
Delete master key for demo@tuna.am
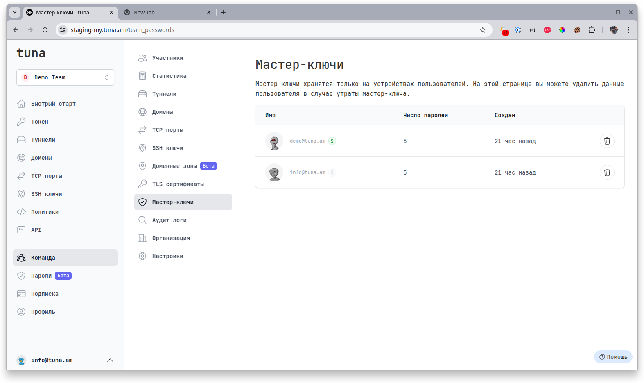607,141
